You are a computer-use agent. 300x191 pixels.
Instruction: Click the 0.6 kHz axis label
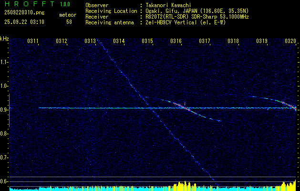click(4, 181)
